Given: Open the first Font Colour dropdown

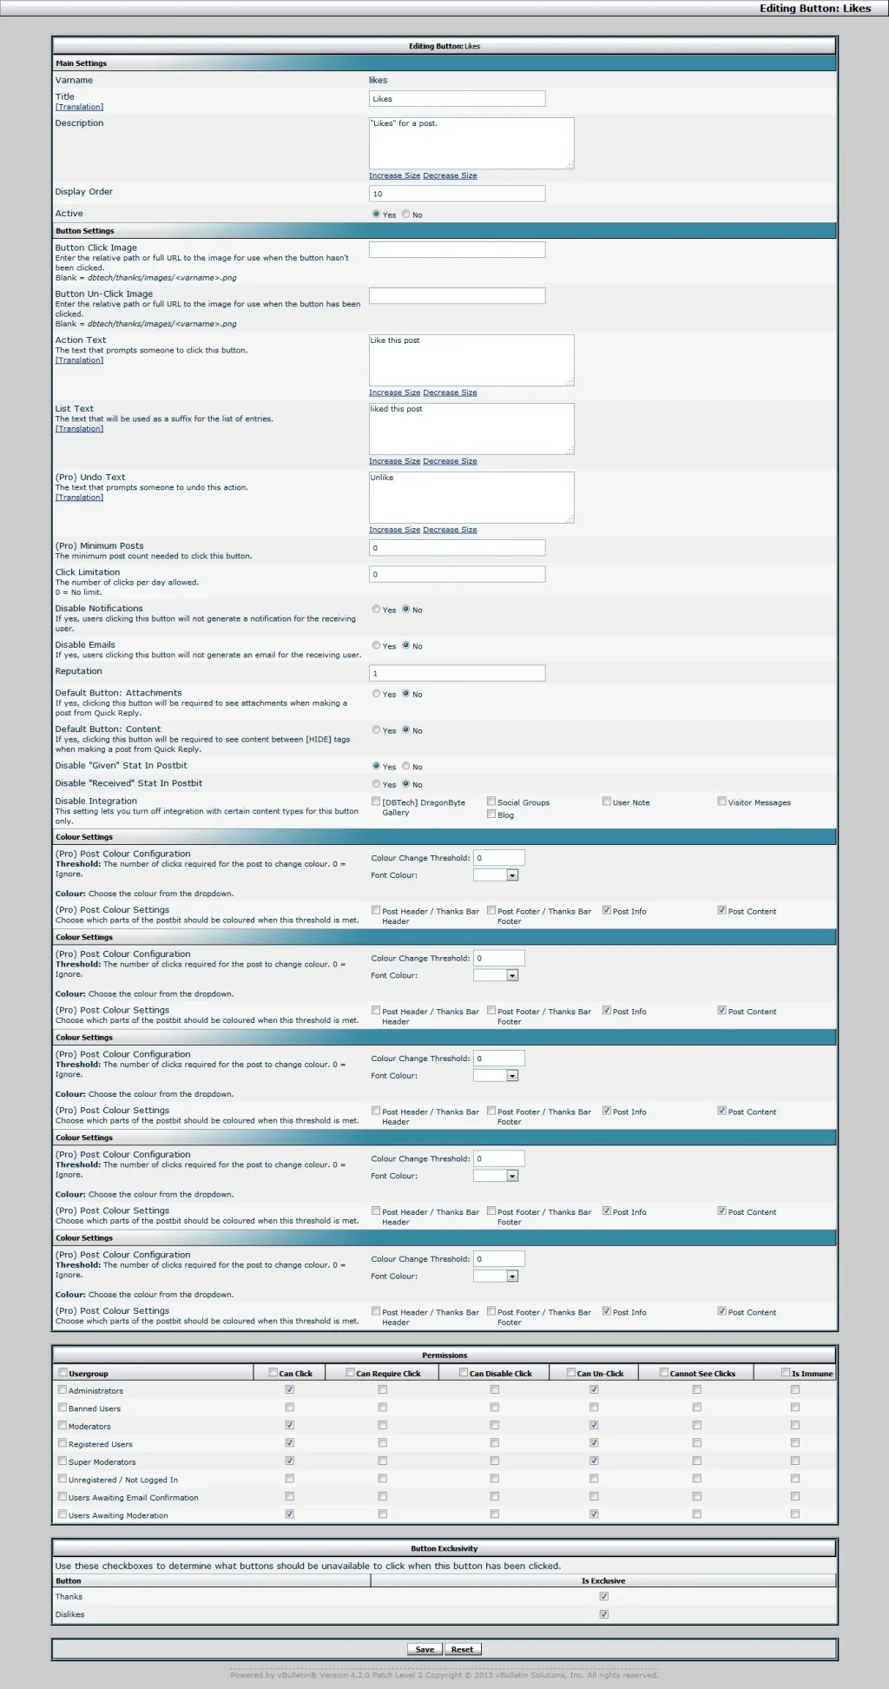Looking at the screenshot, I should point(496,875).
